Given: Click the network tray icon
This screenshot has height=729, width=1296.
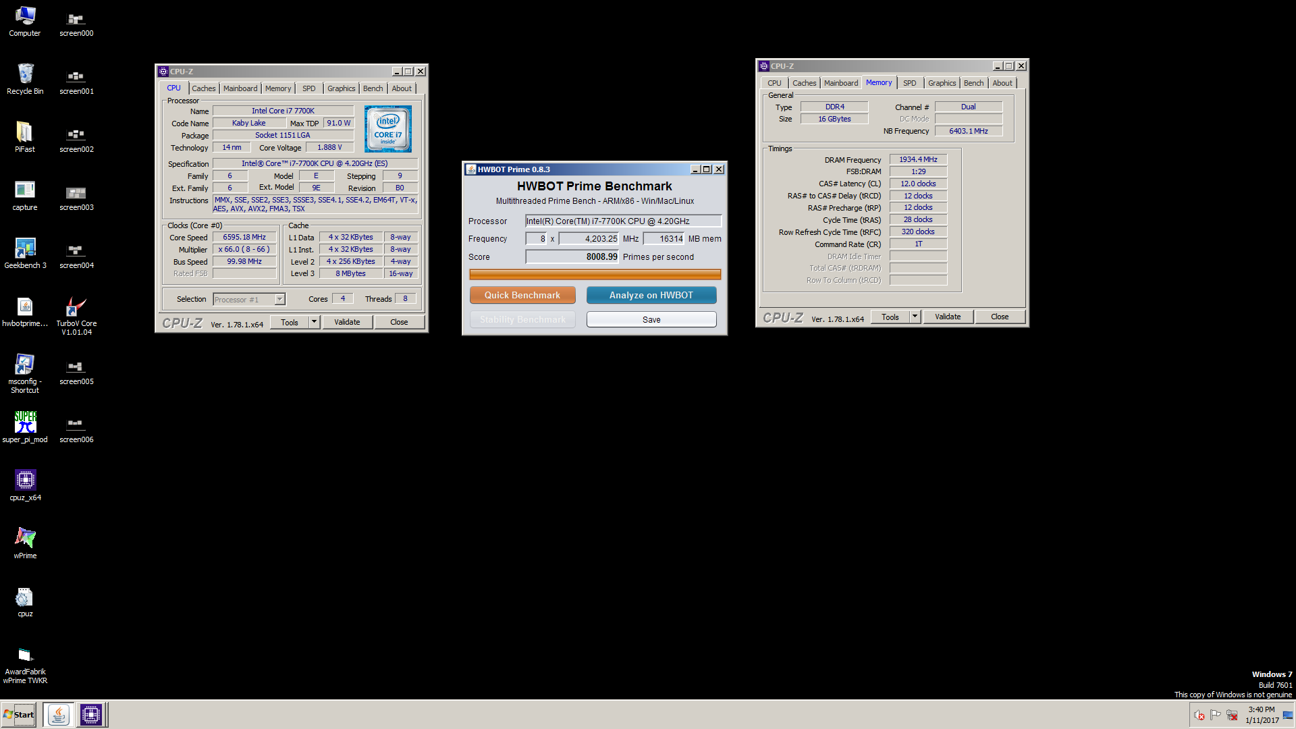Looking at the screenshot, I should [x=1232, y=715].
